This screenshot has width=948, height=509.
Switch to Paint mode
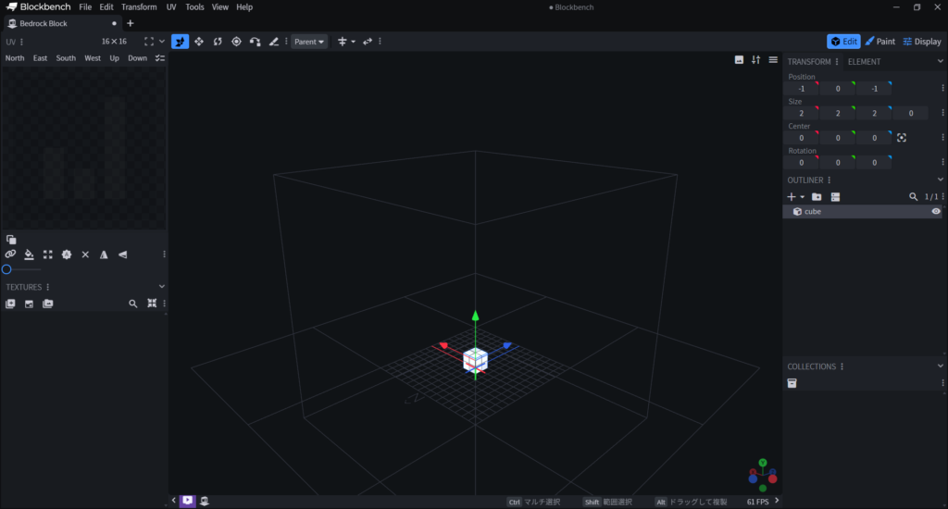879,42
